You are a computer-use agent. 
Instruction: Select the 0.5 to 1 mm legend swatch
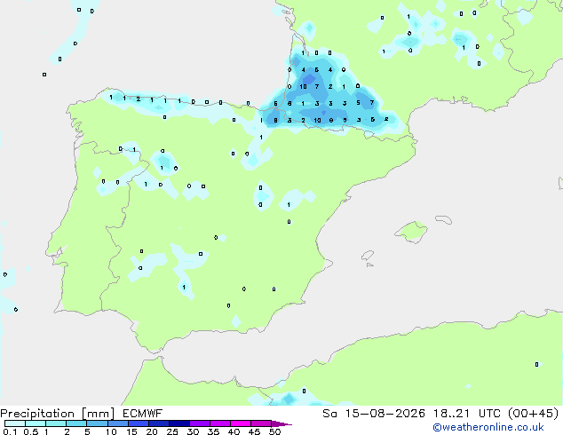click(x=36, y=423)
